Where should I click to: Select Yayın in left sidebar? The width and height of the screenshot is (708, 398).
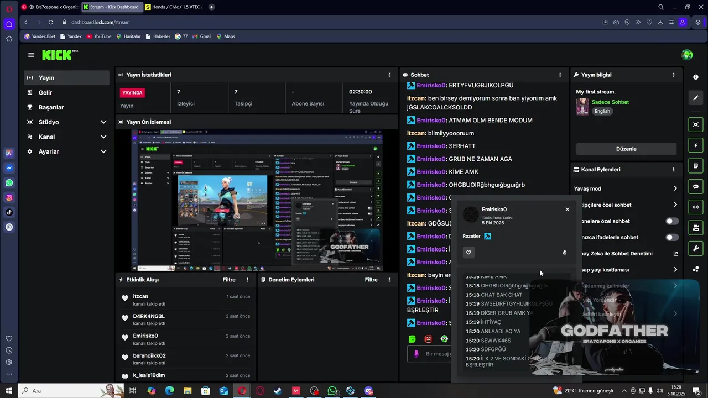[66, 78]
